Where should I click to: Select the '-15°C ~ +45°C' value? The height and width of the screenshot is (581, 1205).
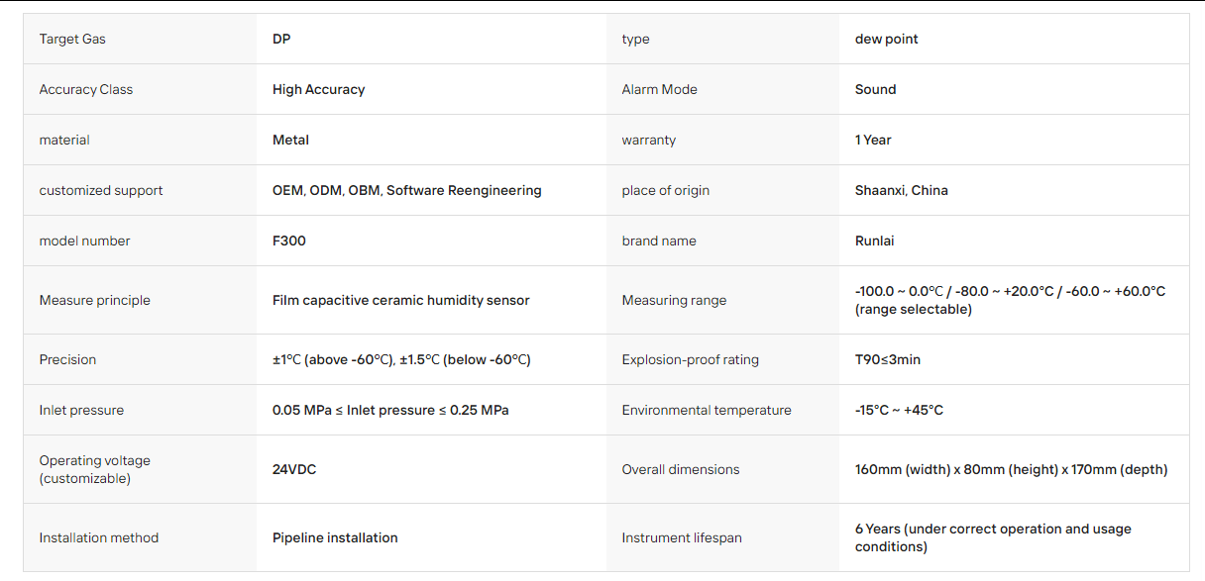pos(899,410)
